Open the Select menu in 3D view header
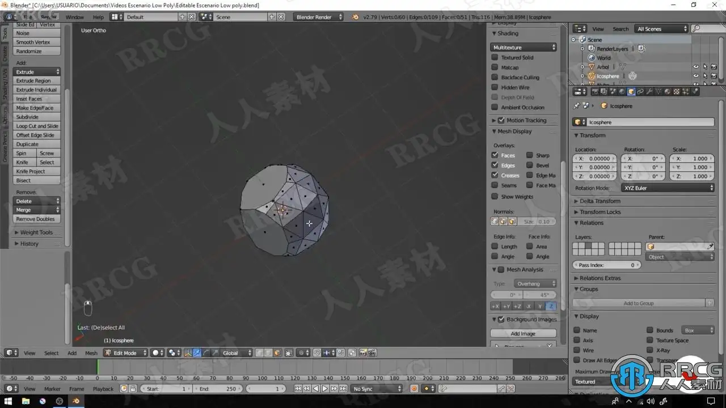 pyautogui.click(x=52, y=353)
